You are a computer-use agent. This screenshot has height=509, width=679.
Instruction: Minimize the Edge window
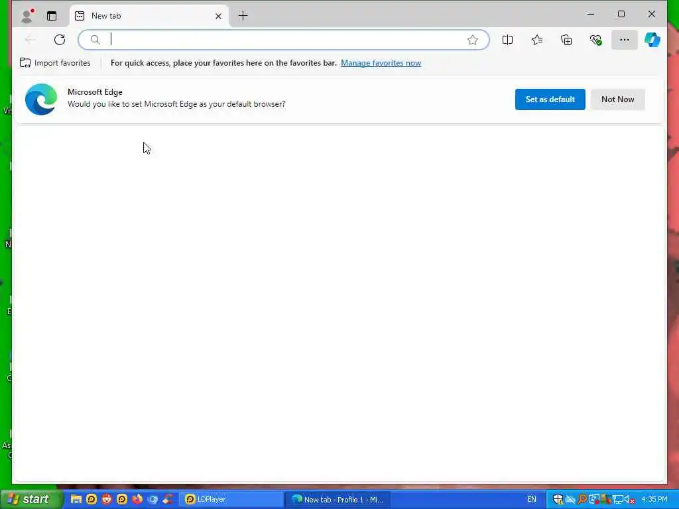pyautogui.click(x=590, y=15)
